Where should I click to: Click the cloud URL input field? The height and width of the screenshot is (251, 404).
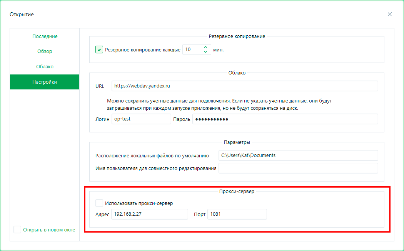coord(244,86)
